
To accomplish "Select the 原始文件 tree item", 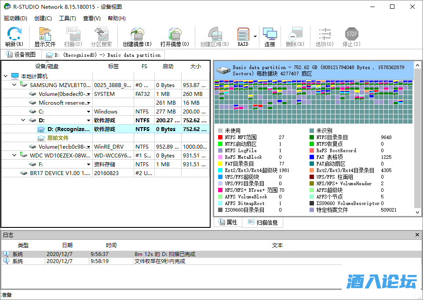I will click(x=58, y=138).
